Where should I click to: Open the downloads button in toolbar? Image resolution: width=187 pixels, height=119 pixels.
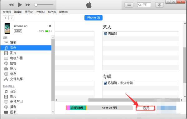click(160, 5)
